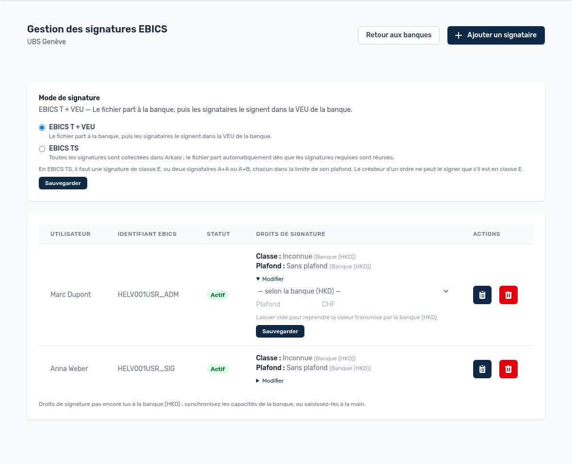
Task: Click the Gestion des signatures EBICS heading
Action: coord(97,29)
